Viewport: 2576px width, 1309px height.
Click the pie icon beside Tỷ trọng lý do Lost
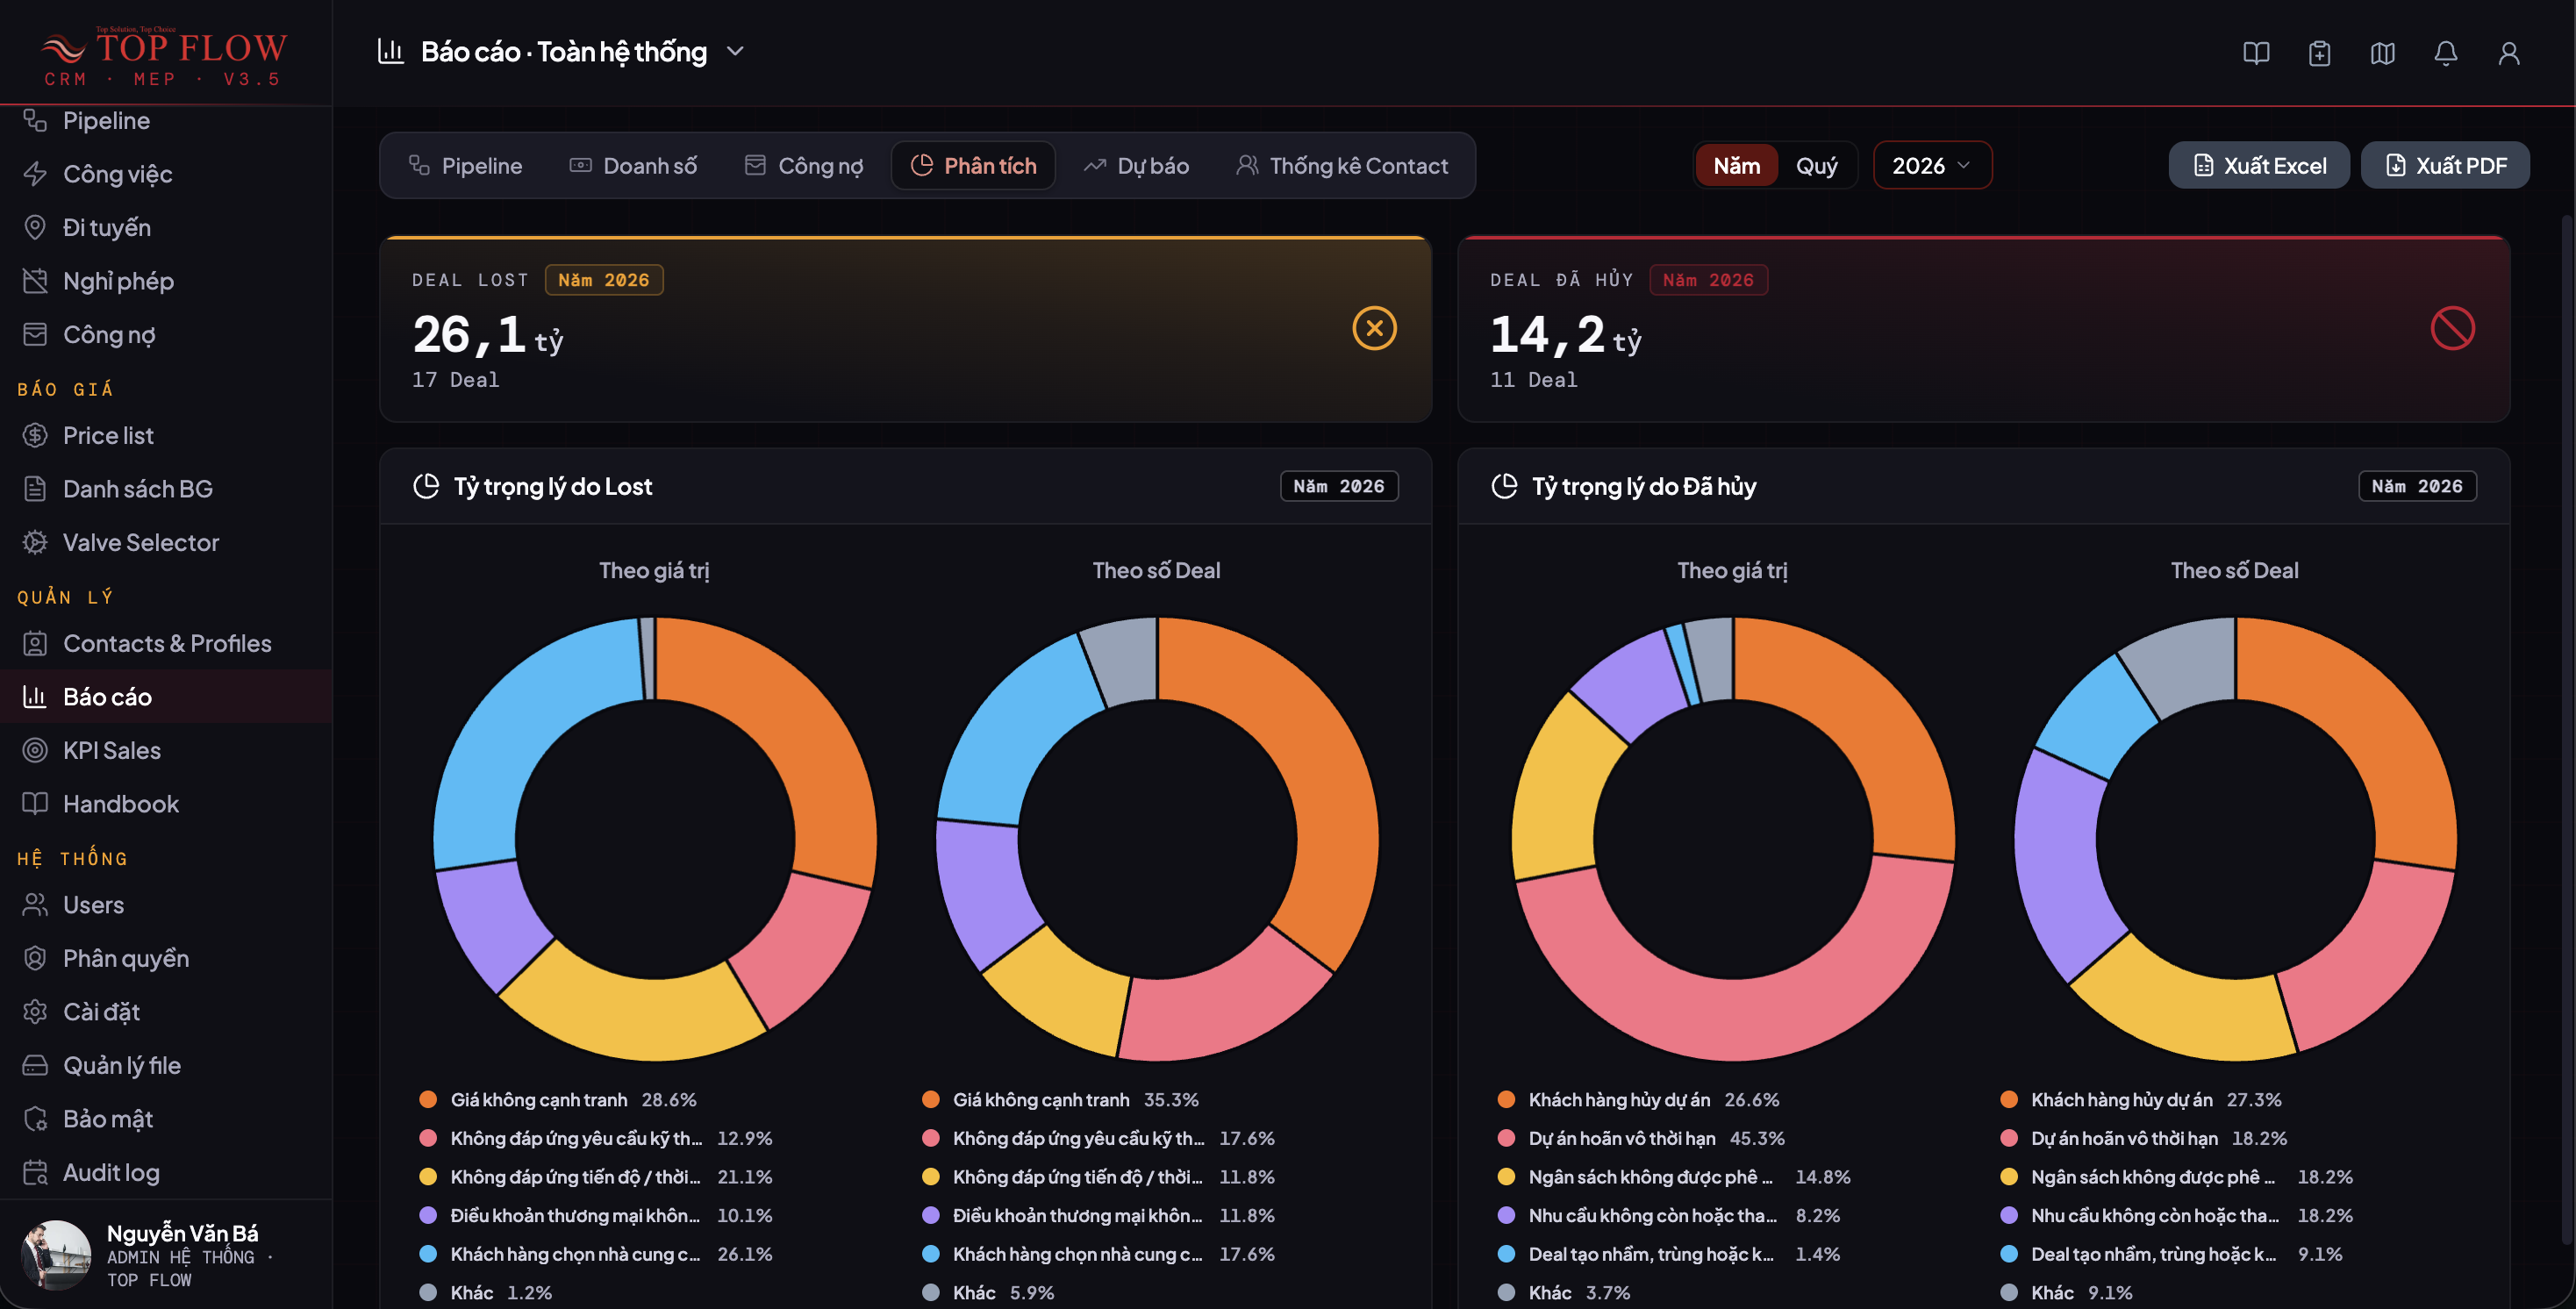click(x=426, y=486)
